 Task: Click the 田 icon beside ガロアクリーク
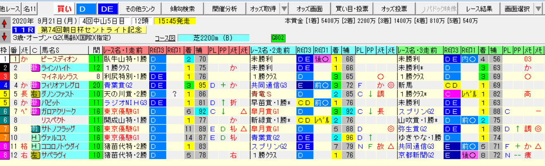coord(35,111)
